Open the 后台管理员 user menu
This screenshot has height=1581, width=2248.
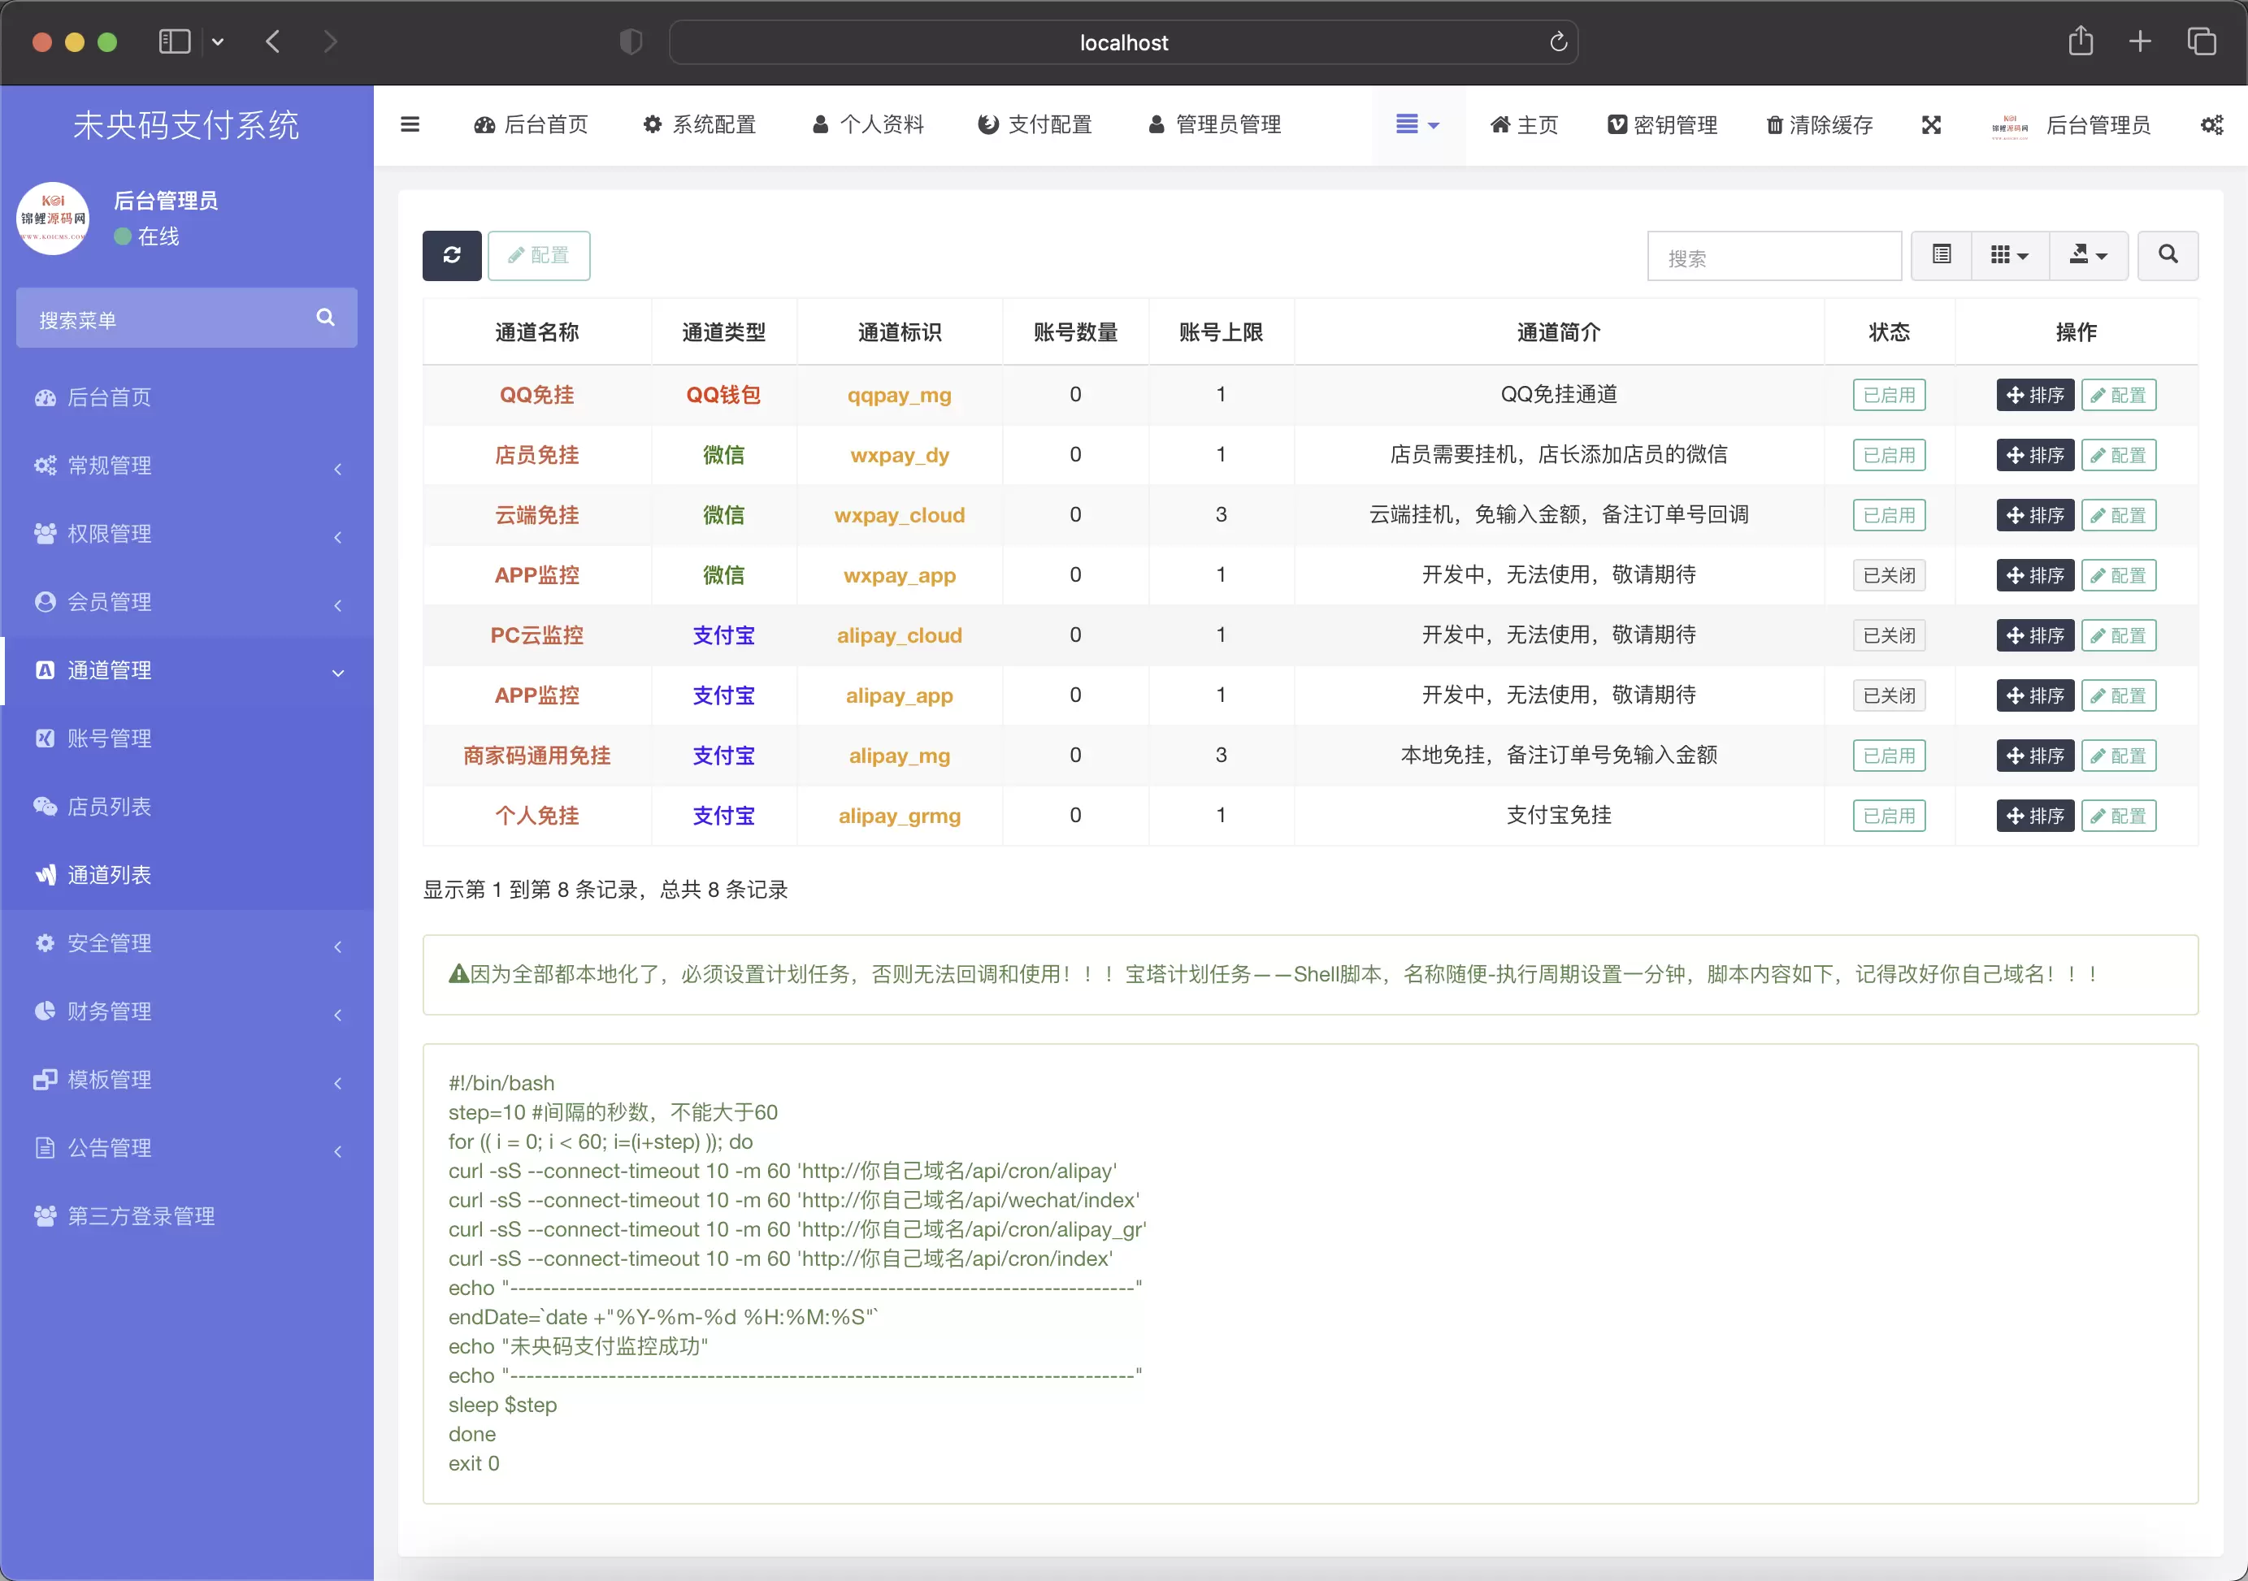[2071, 125]
